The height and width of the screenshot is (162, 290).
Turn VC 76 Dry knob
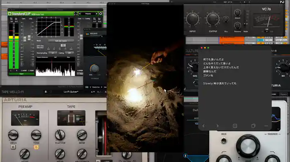pos(226,19)
